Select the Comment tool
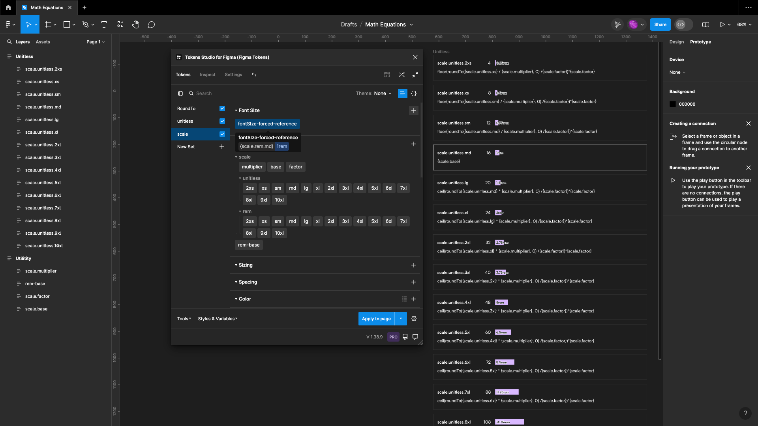 click(x=151, y=24)
